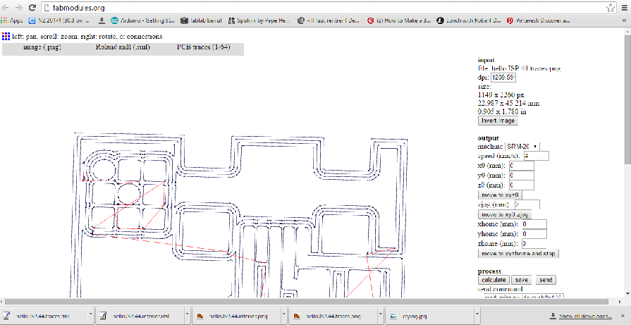Image resolution: width=631 pixels, height=325 pixels.
Task: Open downloaded hello.ISP.44.interior.png file
Action: [238, 316]
